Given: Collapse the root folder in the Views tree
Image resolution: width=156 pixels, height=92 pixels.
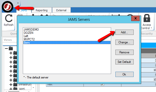Looking at the screenshot, I should point(6,49).
